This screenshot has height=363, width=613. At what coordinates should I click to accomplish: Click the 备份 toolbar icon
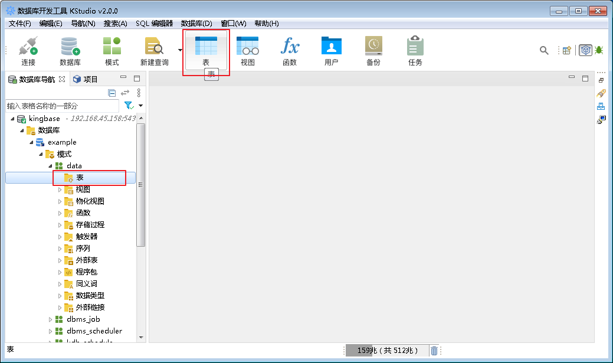[373, 50]
